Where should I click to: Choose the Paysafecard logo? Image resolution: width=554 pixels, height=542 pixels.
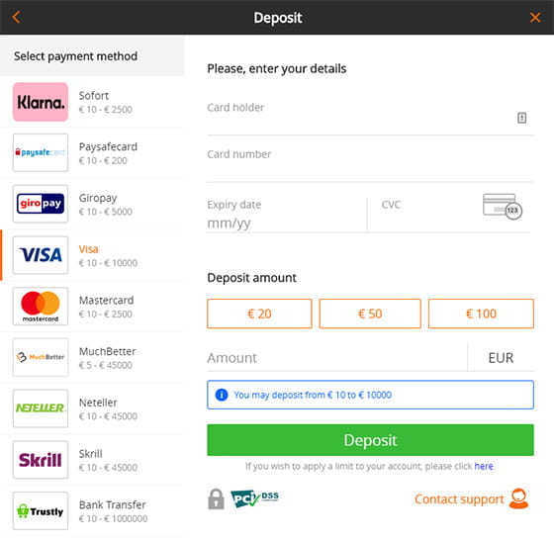tap(41, 152)
